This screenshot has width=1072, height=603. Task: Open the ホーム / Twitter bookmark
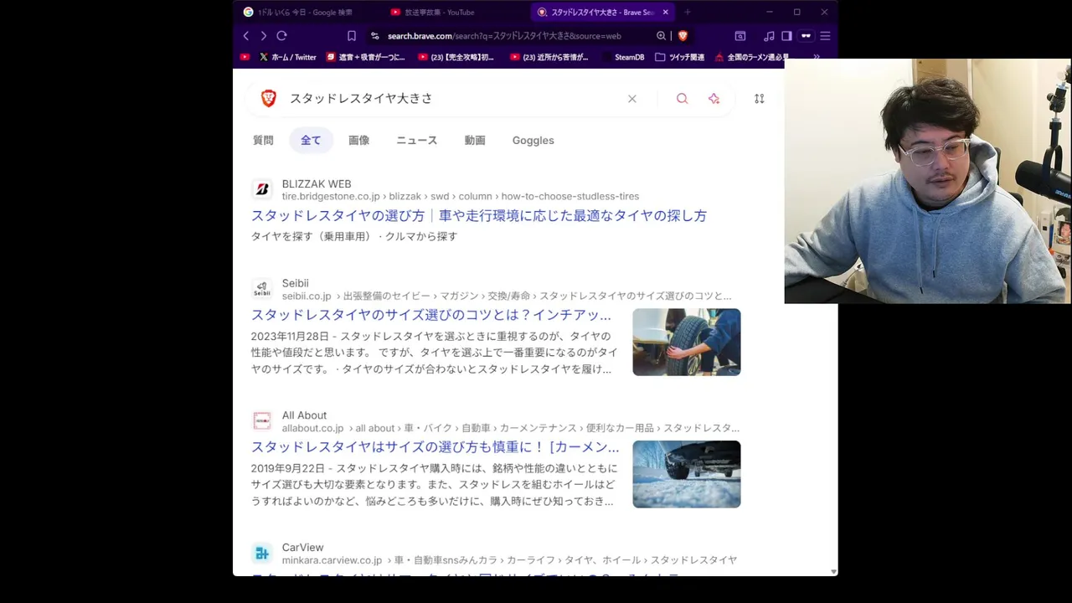287,57
